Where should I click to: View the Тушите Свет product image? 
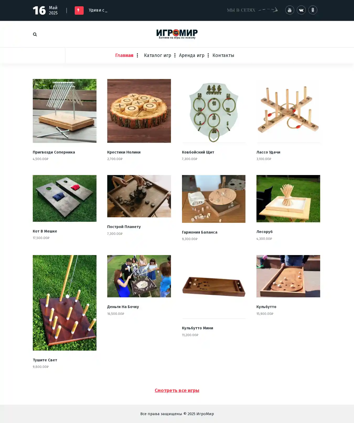65,303
